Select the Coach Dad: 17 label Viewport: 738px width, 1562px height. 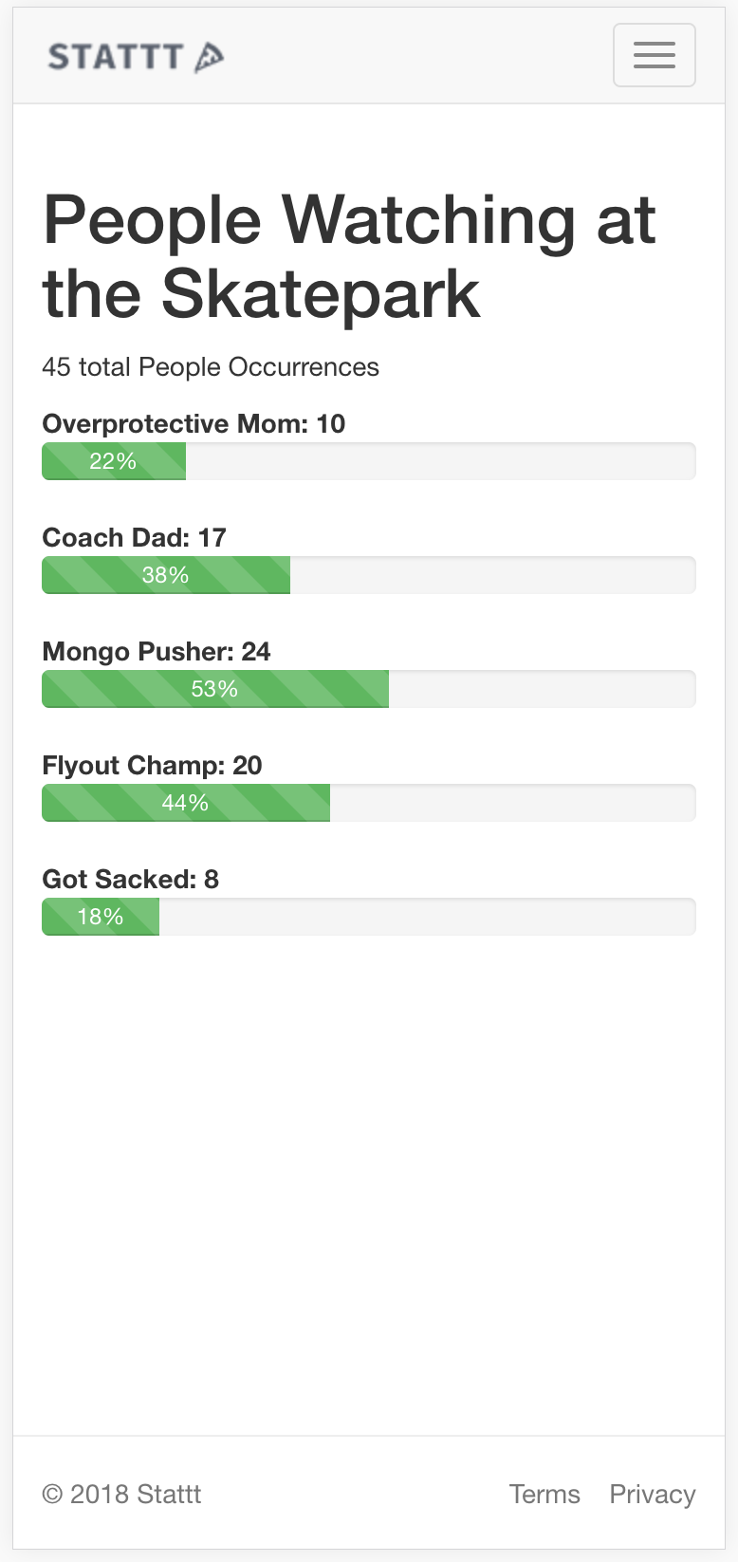134,537
